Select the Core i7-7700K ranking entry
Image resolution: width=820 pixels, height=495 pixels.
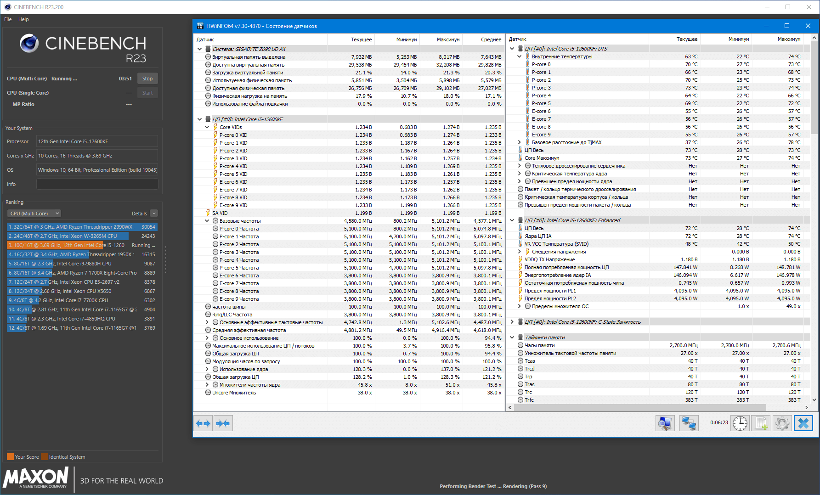click(82, 300)
